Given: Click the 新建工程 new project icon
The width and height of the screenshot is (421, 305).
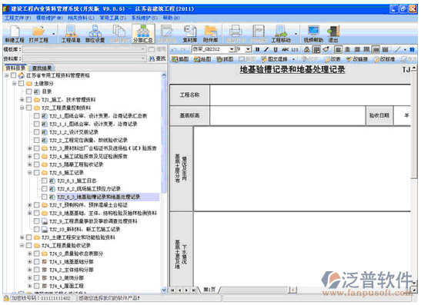Looking at the screenshot, I should tap(15, 34).
